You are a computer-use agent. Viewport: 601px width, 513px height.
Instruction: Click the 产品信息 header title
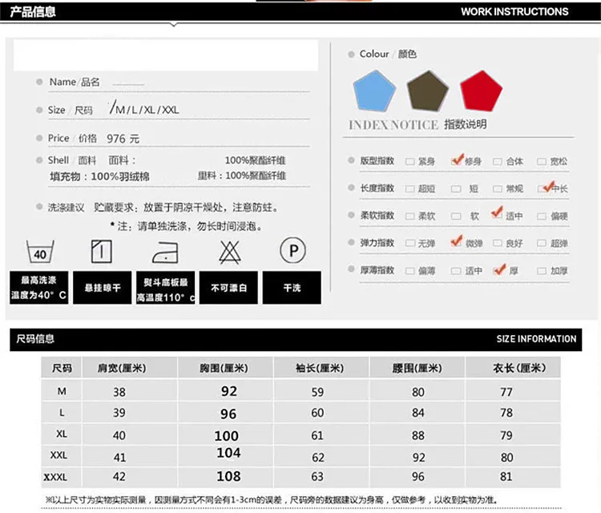pos(33,12)
